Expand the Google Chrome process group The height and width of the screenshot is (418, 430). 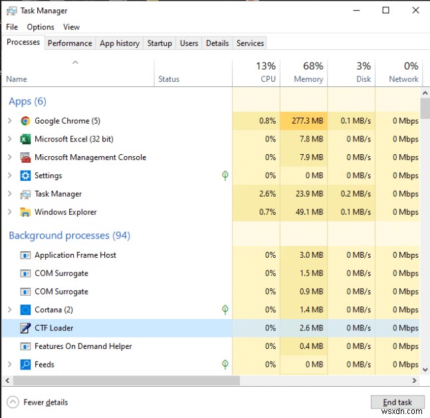[x=9, y=121]
